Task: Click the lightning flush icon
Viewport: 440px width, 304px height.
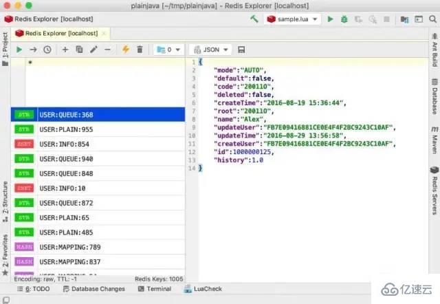Action: click(x=126, y=50)
